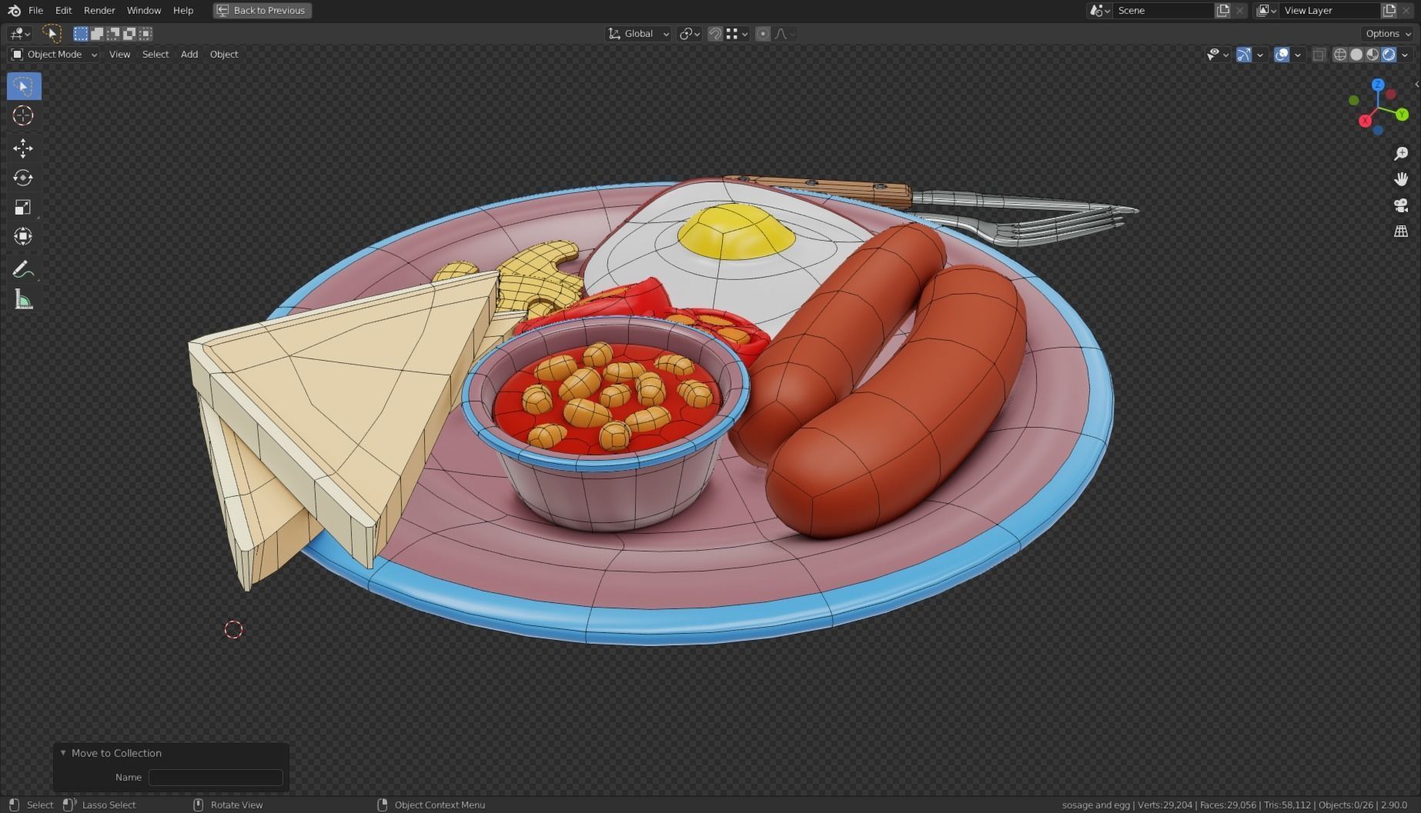Open the viewport shading options dropdown
1421x813 pixels.
click(1405, 55)
